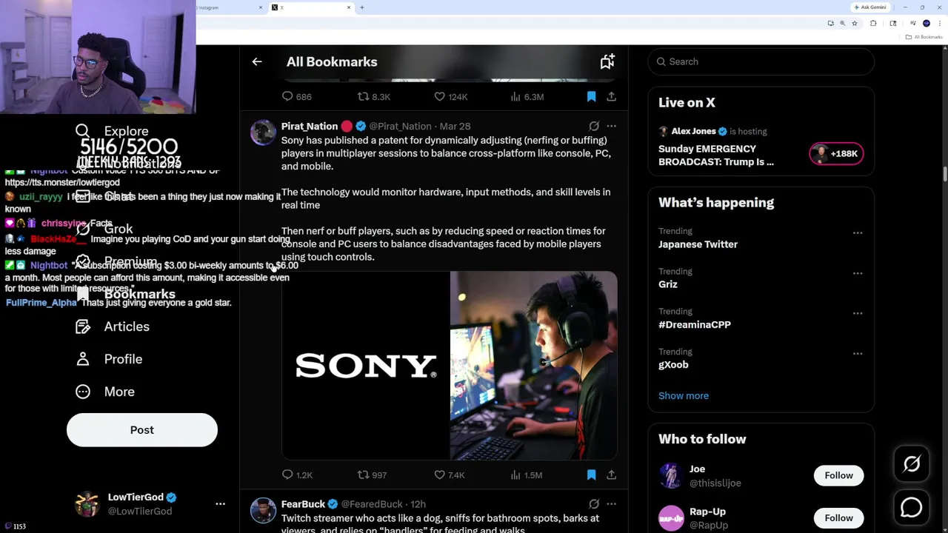Open the gXoob trending topic
Image resolution: width=948 pixels, height=533 pixels.
click(x=673, y=365)
